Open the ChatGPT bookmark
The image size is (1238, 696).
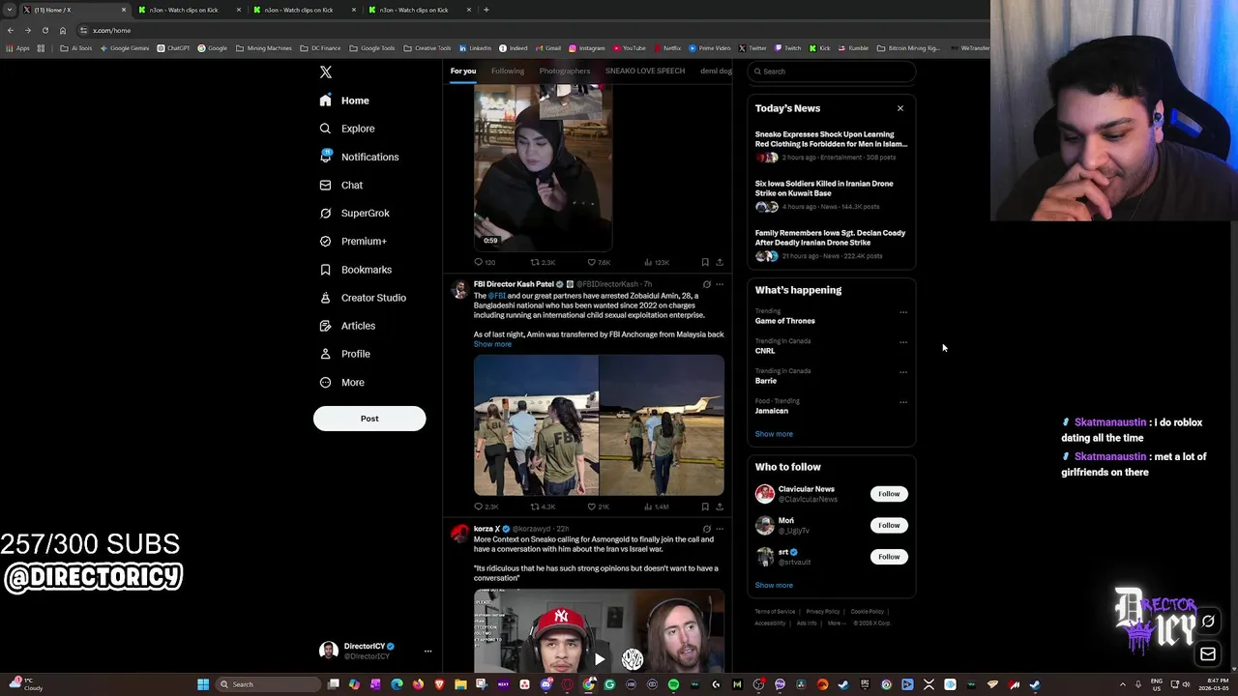pyautogui.click(x=174, y=48)
